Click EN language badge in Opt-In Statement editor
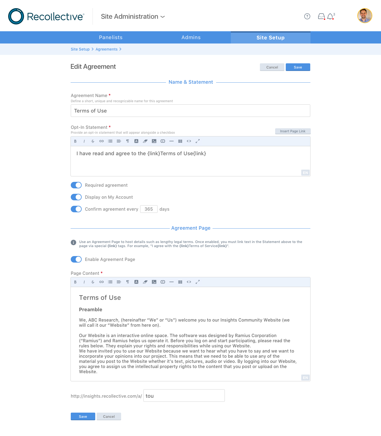This screenshot has height=436, width=381. pos(306,173)
